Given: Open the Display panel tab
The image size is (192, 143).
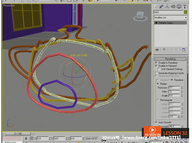Looking at the screenshot, I should tap(179, 6).
